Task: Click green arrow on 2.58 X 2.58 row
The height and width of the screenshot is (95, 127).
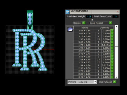Action: pos(112,57)
